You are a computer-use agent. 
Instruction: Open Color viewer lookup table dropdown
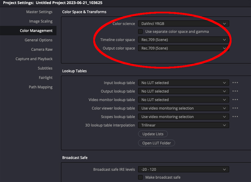click(x=183, y=108)
